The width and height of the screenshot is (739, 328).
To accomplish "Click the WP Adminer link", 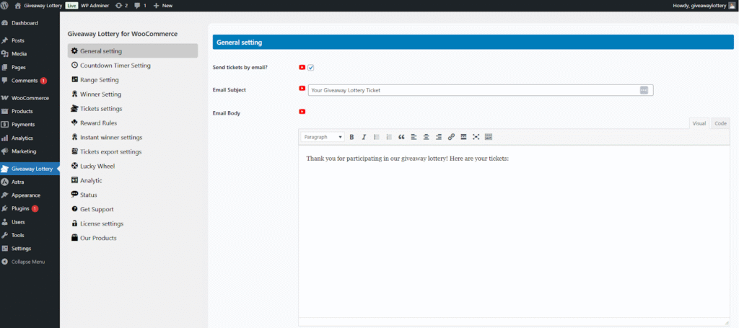I will point(95,5).
